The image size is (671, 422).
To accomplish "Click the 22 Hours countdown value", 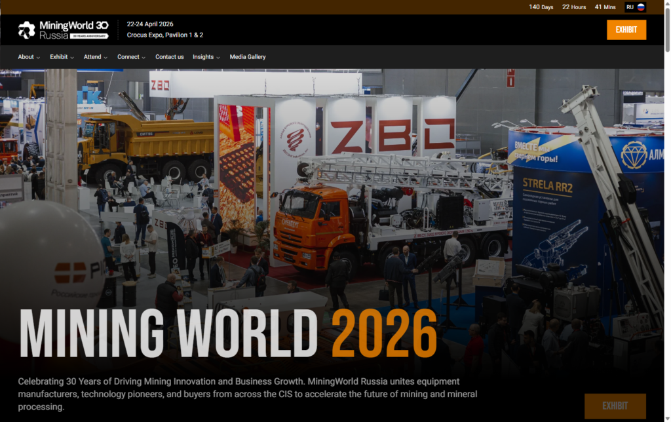I will (574, 7).
